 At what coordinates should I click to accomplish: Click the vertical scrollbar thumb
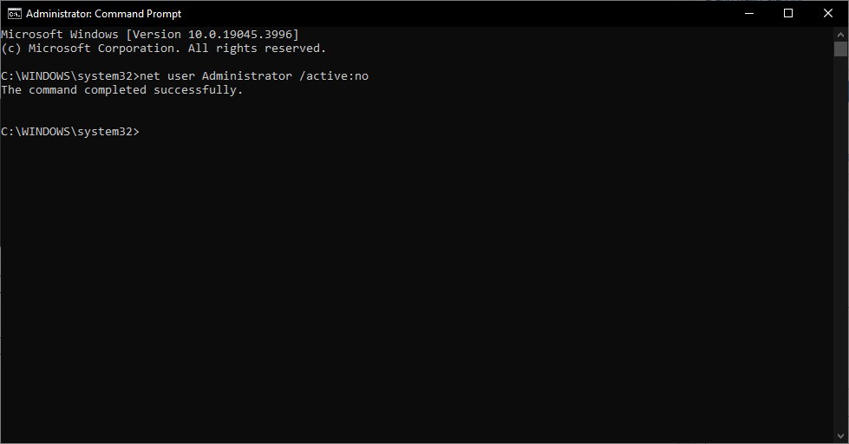(840, 50)
